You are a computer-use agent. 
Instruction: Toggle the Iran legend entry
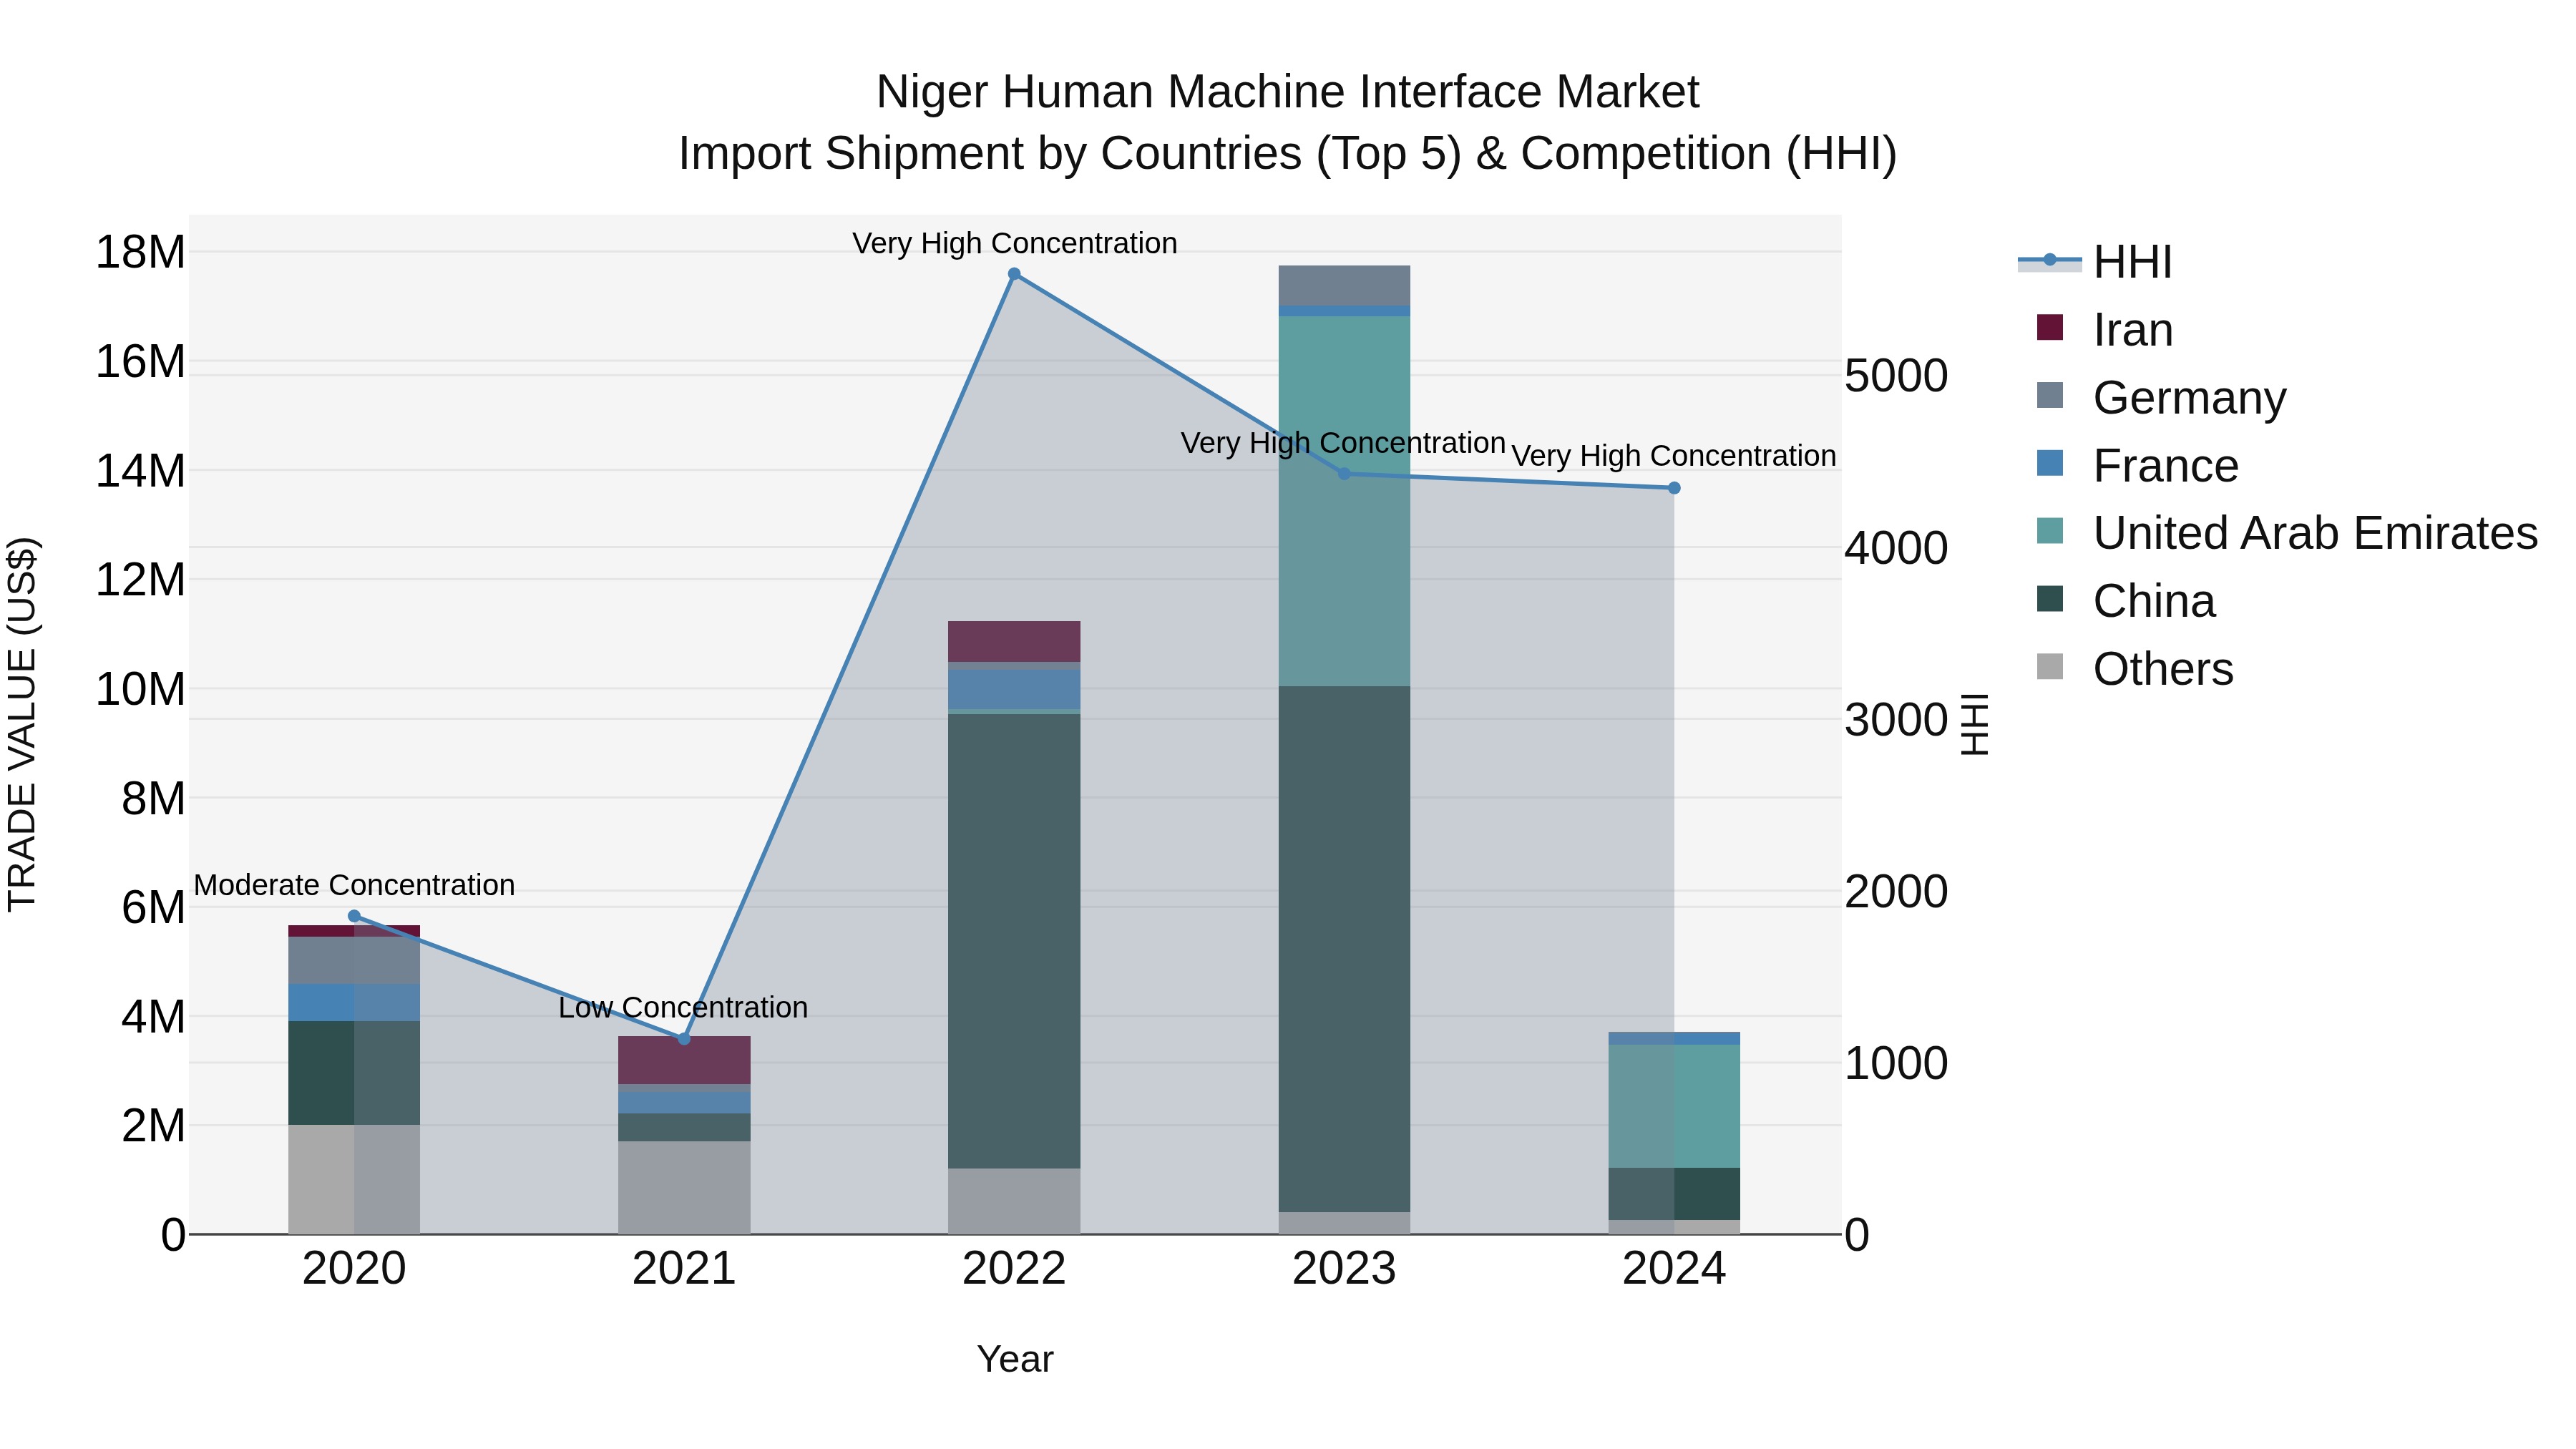[2104, 330]
